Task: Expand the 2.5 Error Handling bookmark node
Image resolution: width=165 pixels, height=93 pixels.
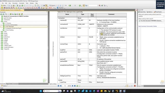Action: [3, 30]
